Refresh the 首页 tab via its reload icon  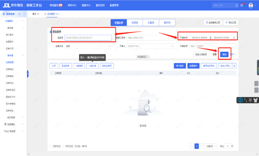point(38,14)
